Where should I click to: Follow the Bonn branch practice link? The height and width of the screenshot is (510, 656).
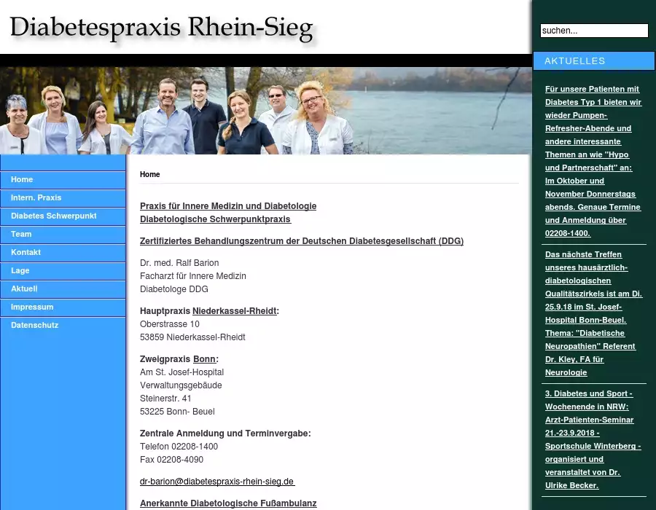(204, 359)
